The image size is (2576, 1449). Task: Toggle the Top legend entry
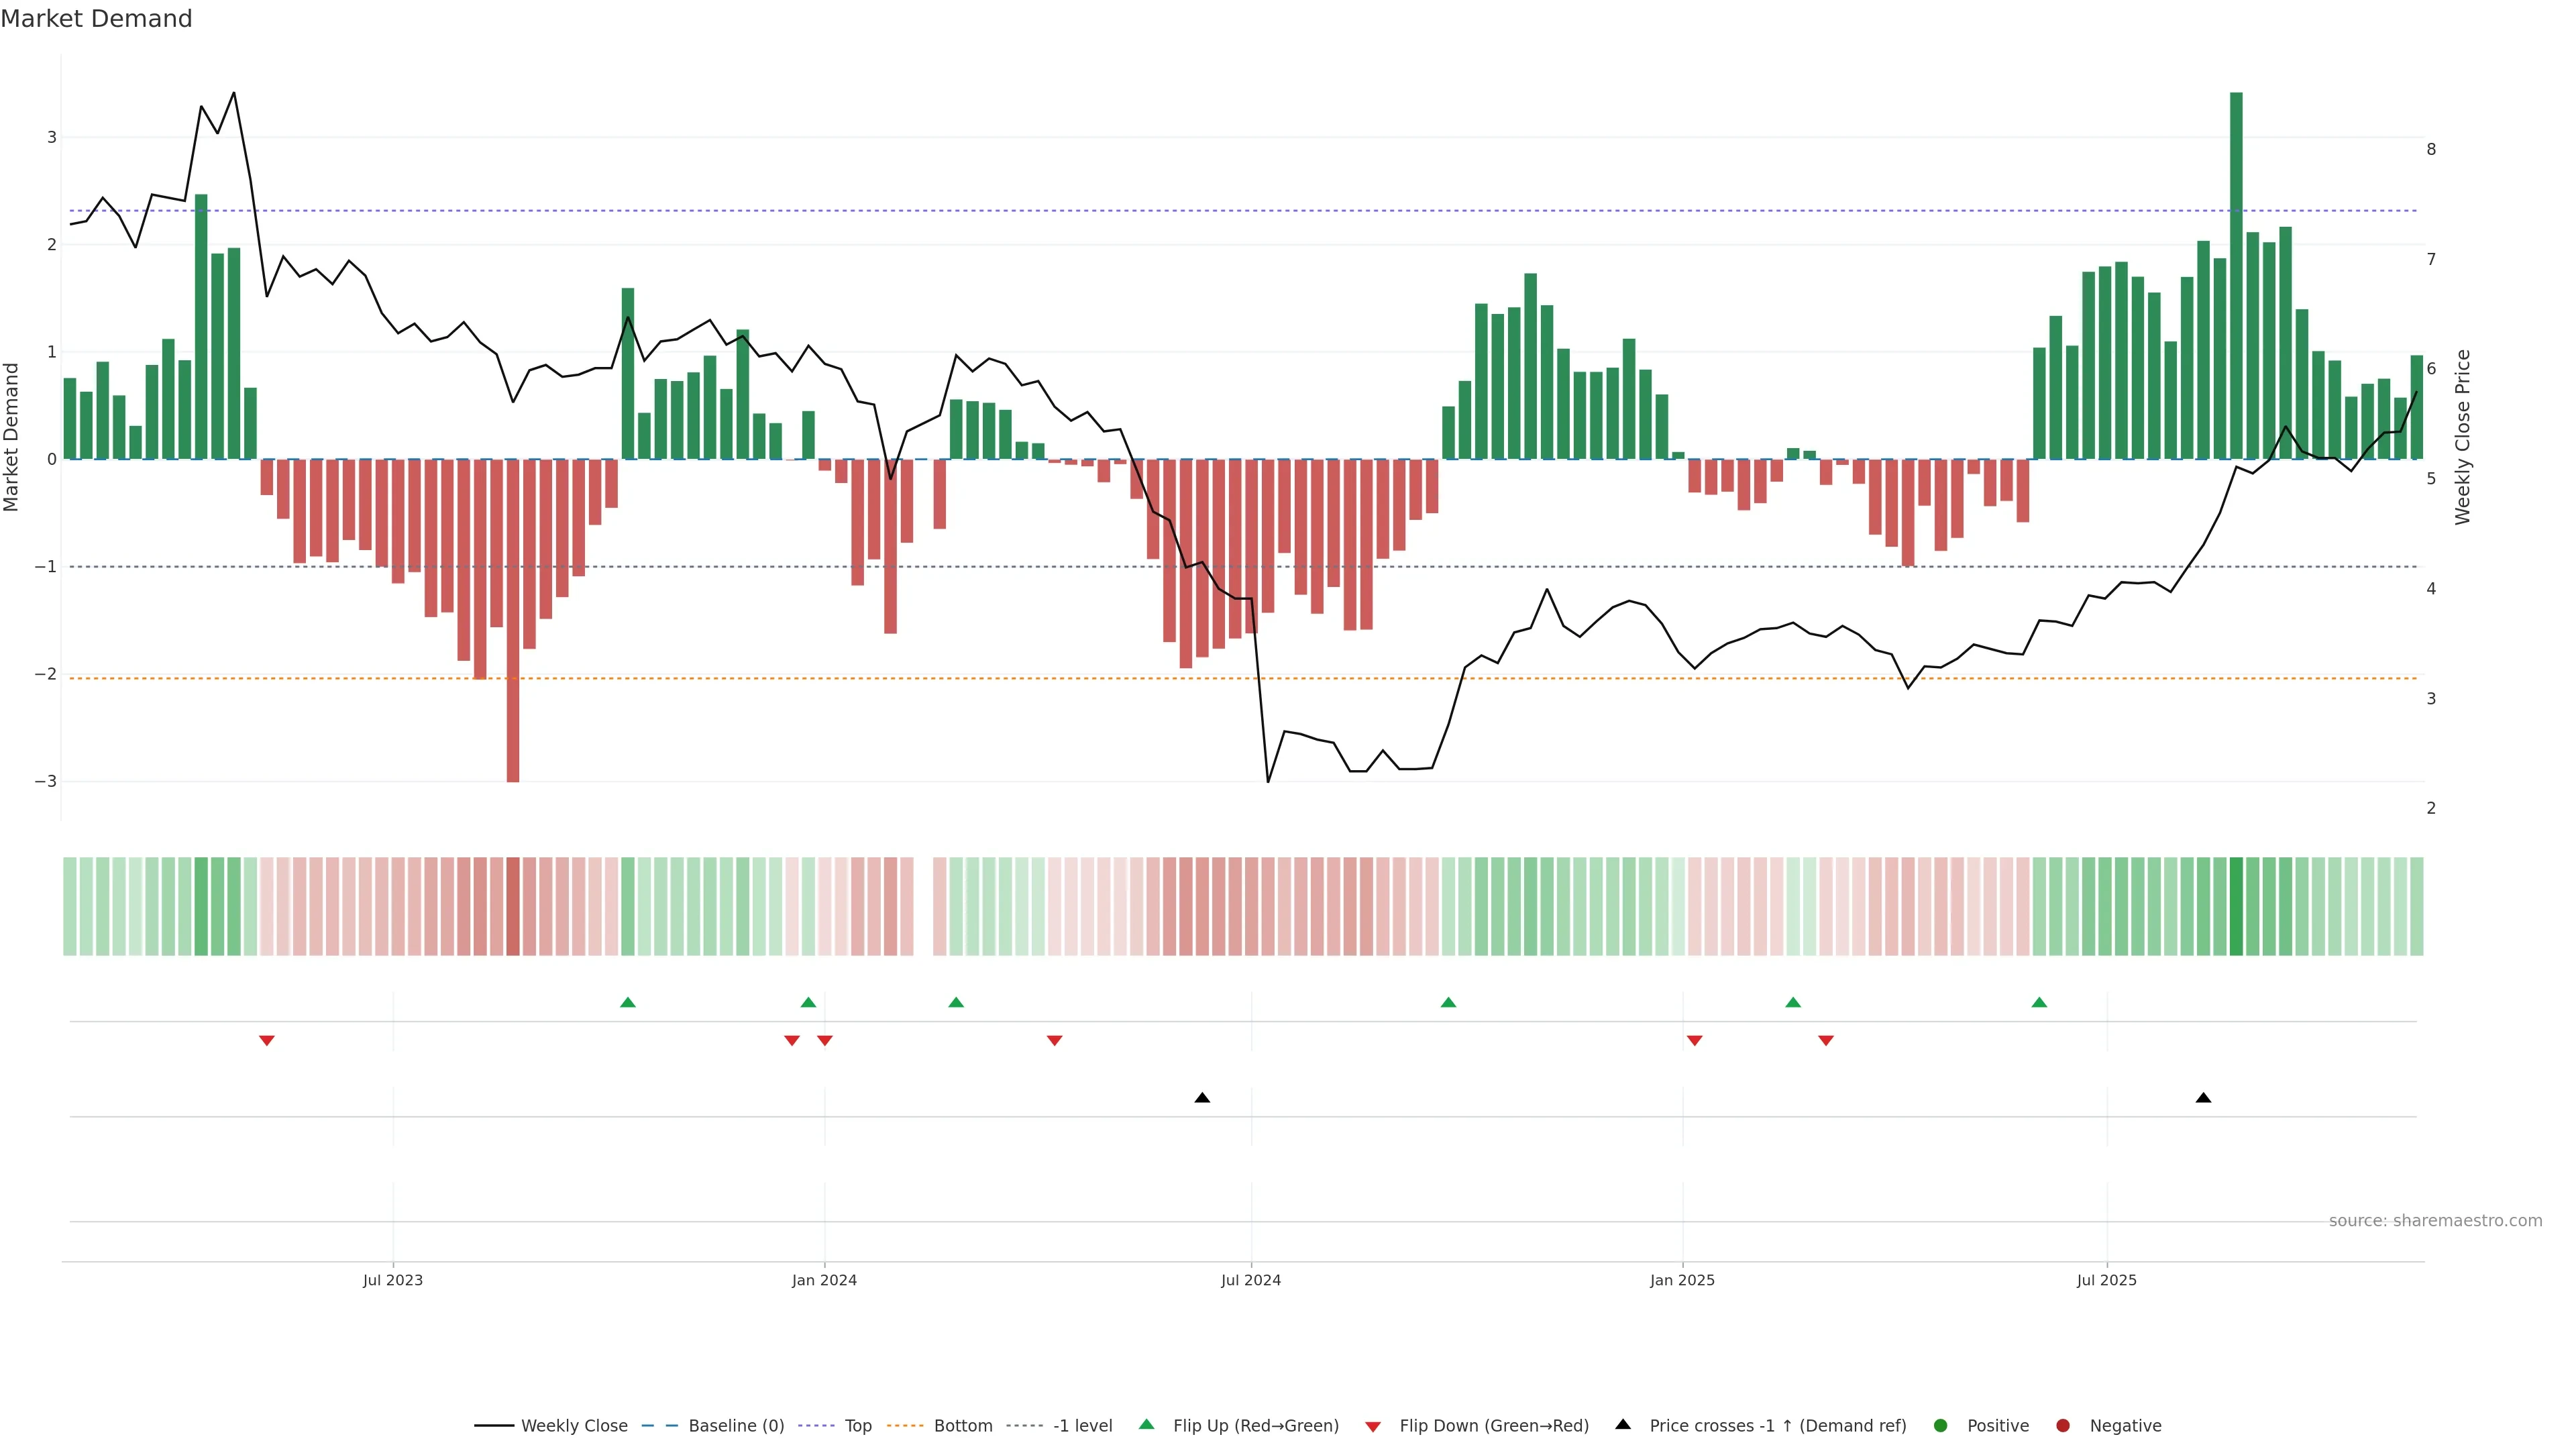(x=857, y=1426)
